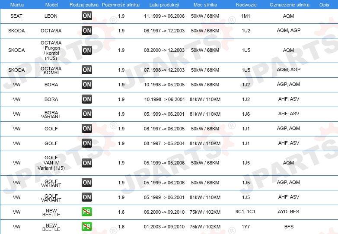Click body code 1U2
The height and width of the screenshot is (234, 338).
click(246, 31)
